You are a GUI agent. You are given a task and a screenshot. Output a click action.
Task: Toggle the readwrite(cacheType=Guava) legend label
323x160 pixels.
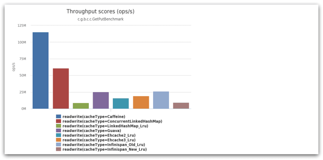tap(92, 131)
